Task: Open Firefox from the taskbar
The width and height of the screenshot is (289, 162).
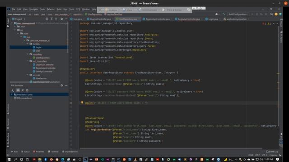Action: point(51,159)
